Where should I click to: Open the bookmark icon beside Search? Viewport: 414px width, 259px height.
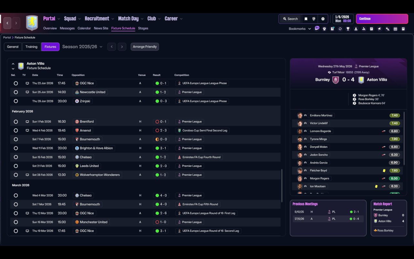pyautogui.click(x=306, y=19)
